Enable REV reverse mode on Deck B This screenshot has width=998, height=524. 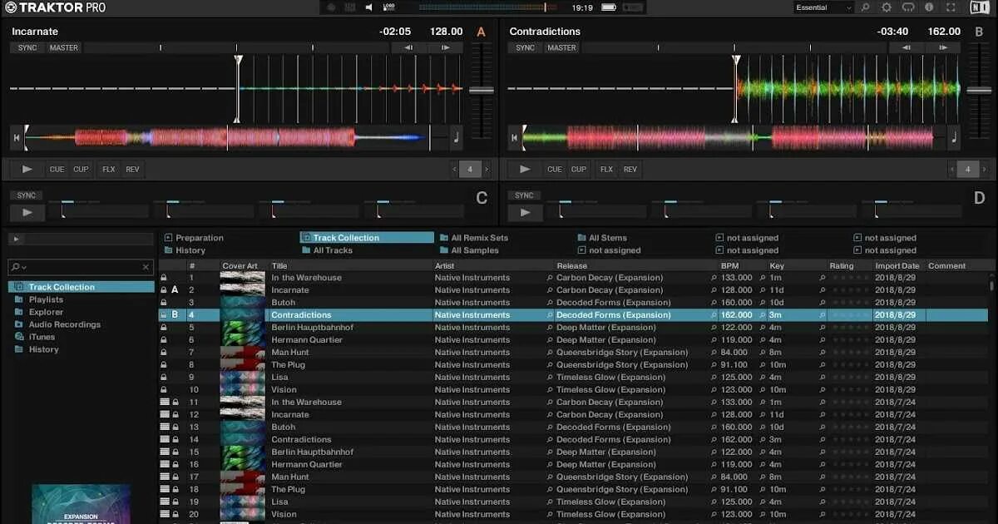pos(630,169)
